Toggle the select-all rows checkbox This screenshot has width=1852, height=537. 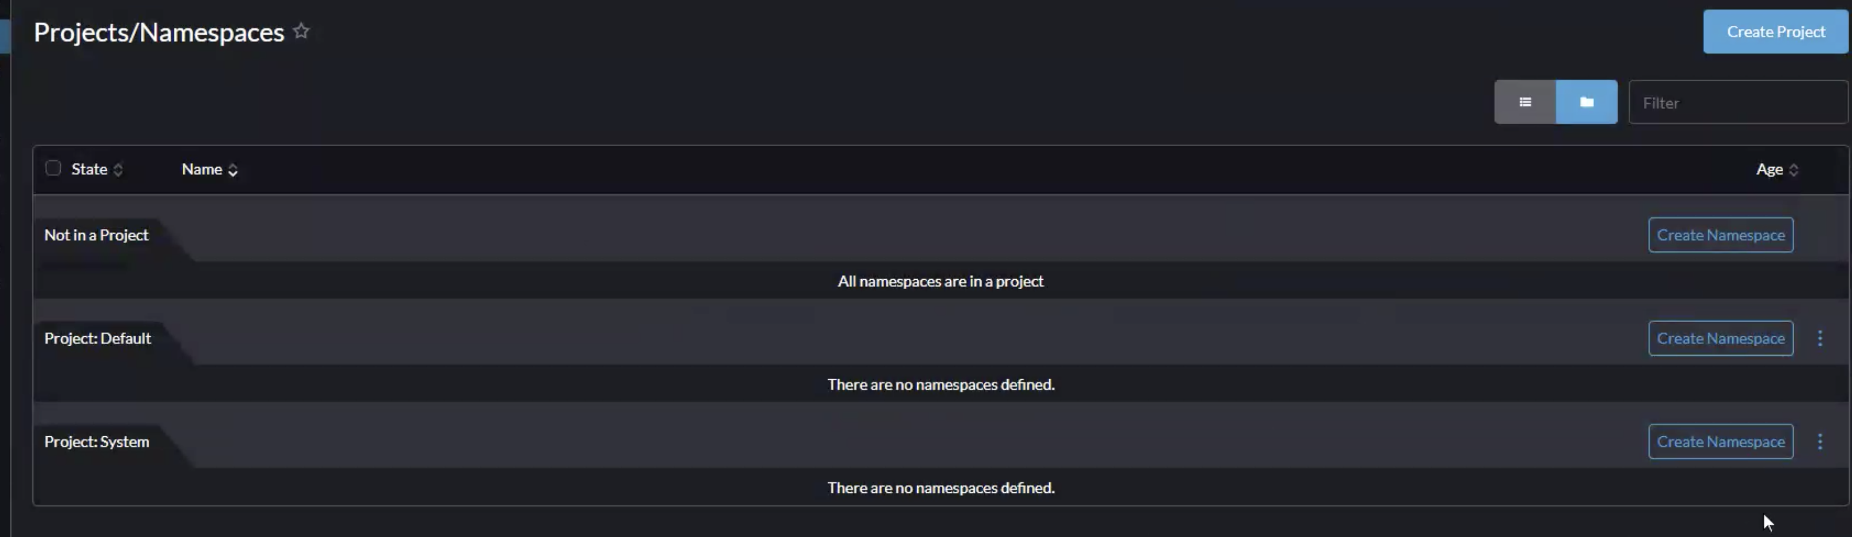tap(52, 167)
